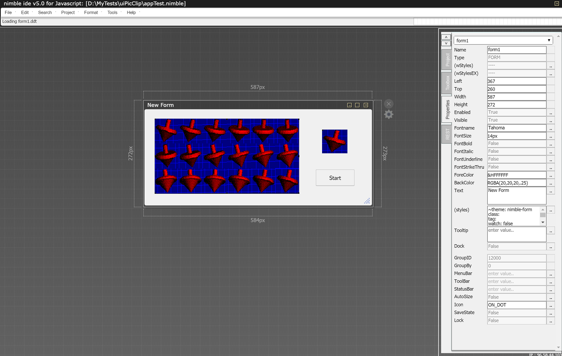Open the Icon picker button
The width and height of the screenshot is (562, 356).
click(551, 305)
